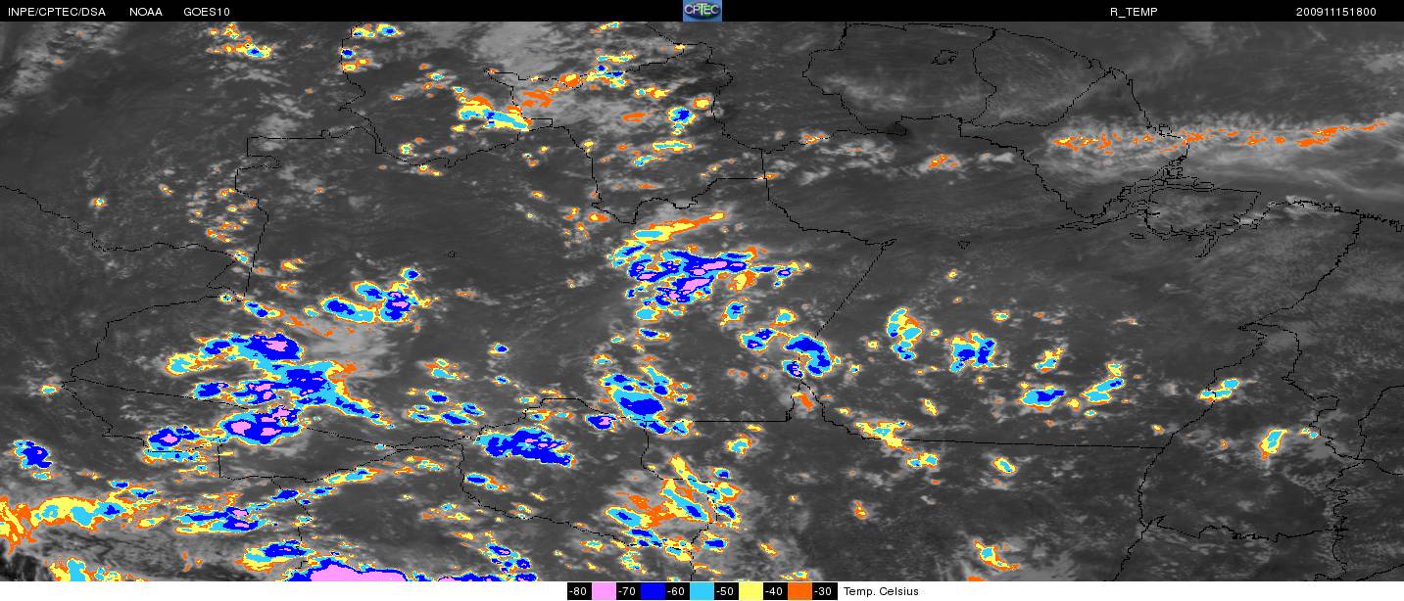
Task: Click the "INPE/CPTEC/DSA" header text
Action: pos(56,12)
